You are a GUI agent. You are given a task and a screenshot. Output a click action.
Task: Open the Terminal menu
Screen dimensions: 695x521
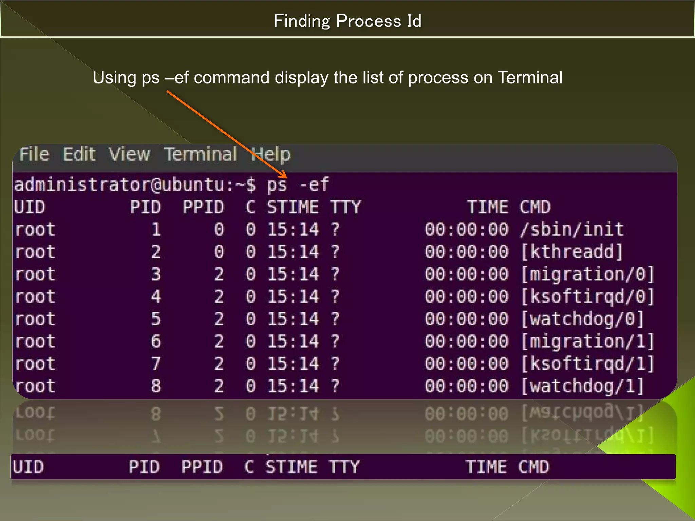(x=201, y=154)
